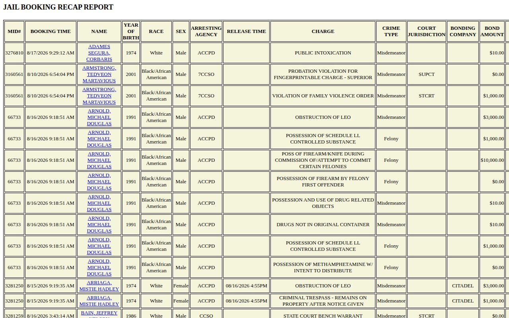Click the BONDING COMPANY column header
Image resolution: width=509 pixels, height=318 pixels.
463,31
